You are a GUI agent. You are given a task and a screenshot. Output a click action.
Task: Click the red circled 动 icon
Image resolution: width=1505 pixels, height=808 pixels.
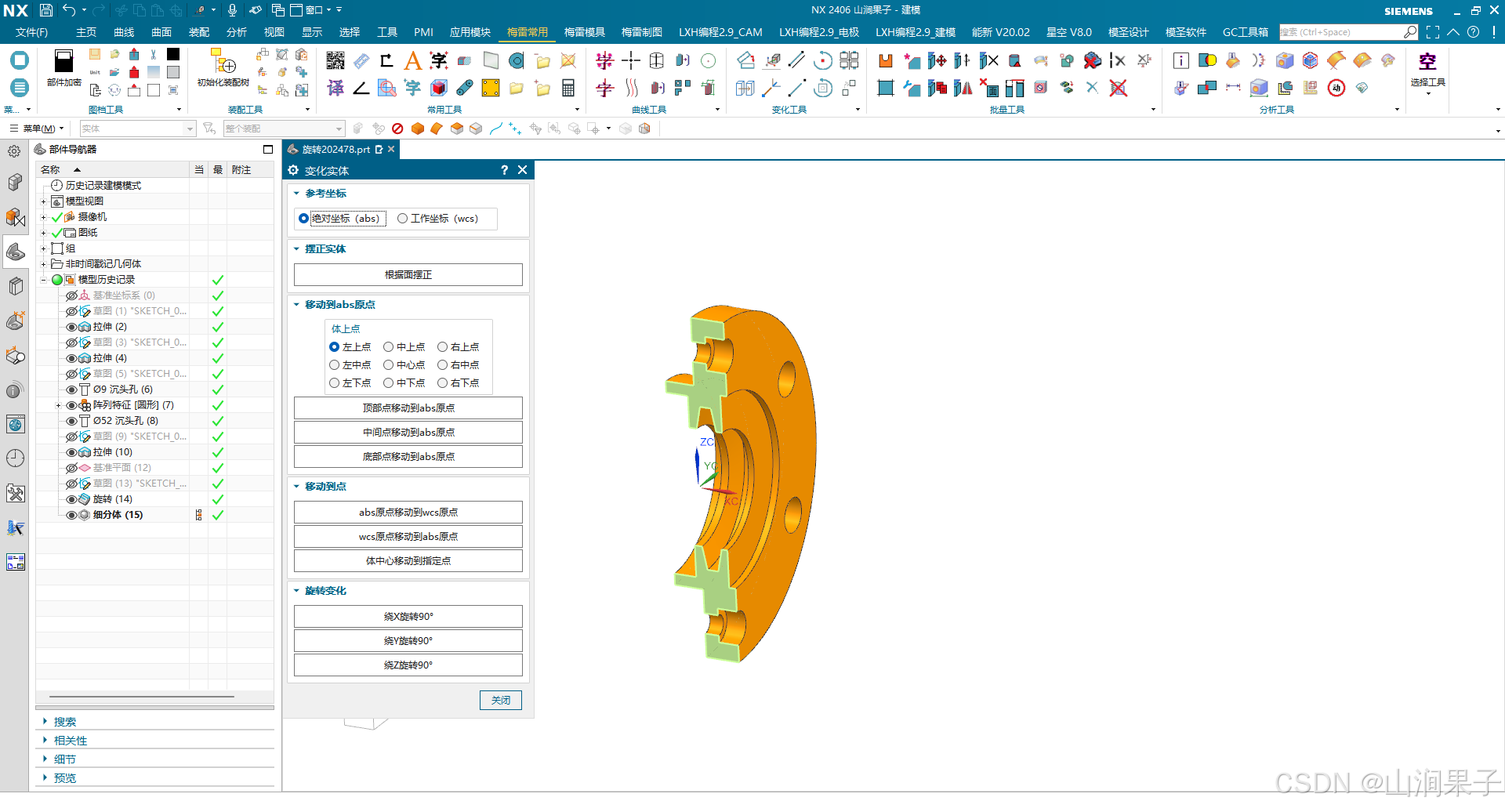(x=1336, y=88)
